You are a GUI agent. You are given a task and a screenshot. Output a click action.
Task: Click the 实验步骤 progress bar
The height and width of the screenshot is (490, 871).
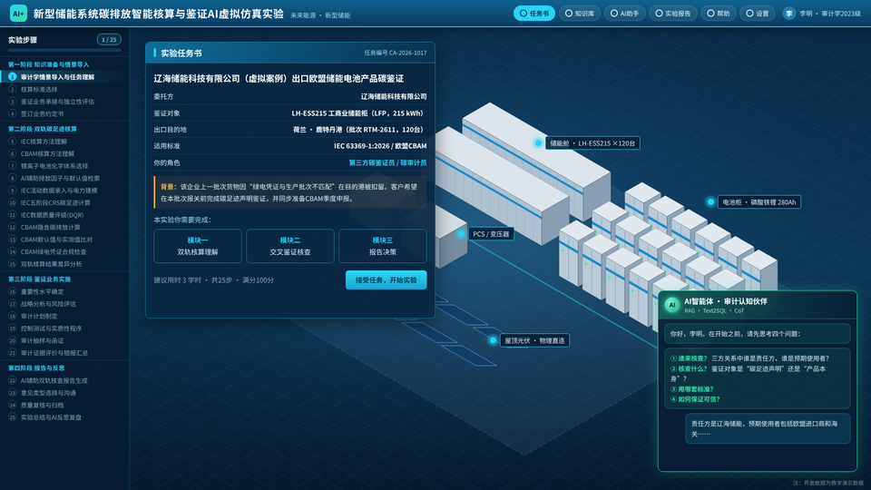tap(64, 50)
